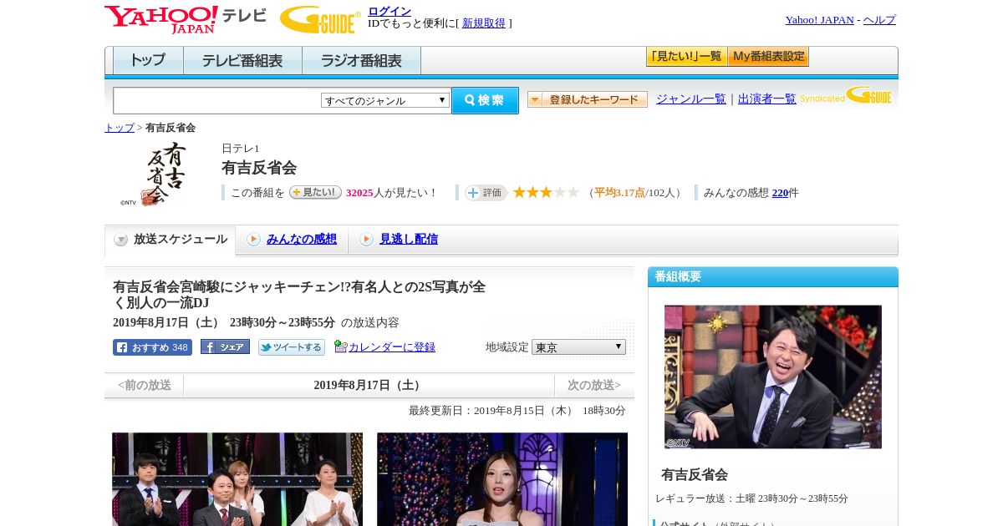Open the 220 impressions count link
Screen dimensions: 1003x526
[780, 193]
